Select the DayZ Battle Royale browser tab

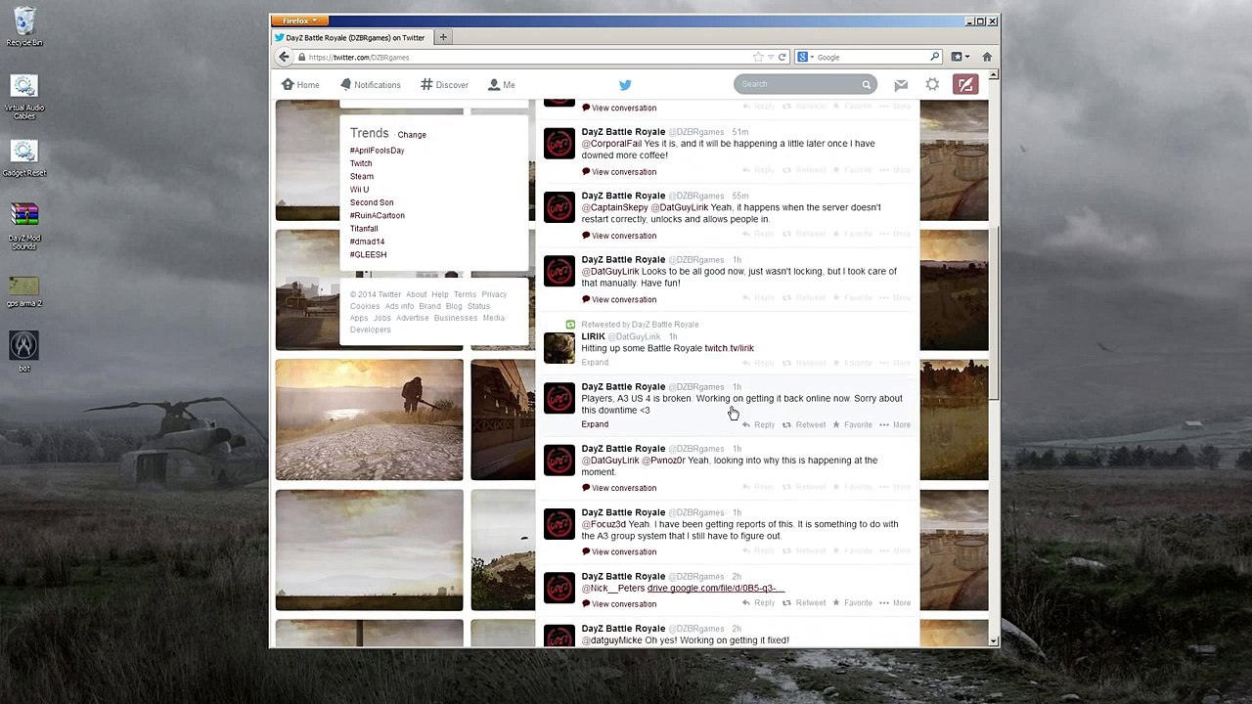(x=350, y=37)
